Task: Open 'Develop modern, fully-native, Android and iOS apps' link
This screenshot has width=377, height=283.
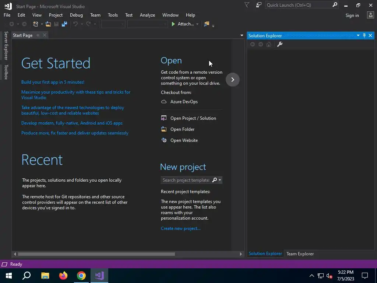Action: click(x=72, y=123)
